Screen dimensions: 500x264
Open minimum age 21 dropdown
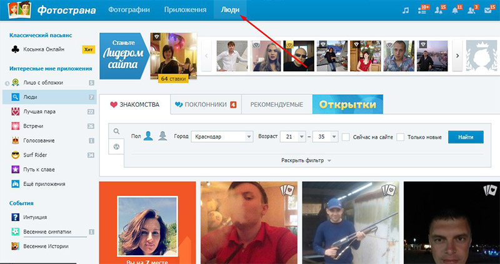292,137
